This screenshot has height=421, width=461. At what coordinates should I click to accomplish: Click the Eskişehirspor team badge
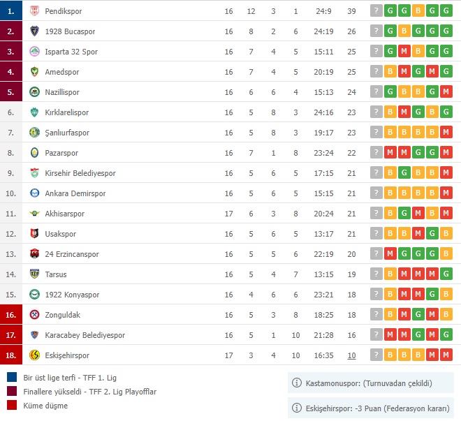(34, 355)
